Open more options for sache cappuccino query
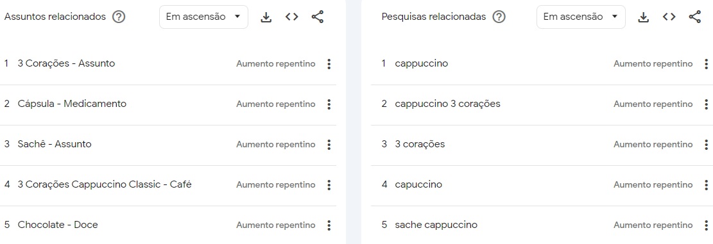 (706, 225)
